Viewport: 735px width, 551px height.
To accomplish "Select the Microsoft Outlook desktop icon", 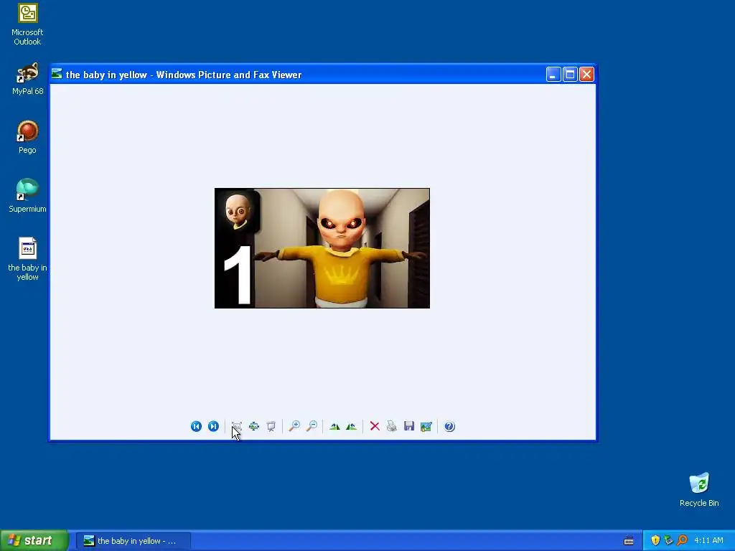I will click(27, 24).
